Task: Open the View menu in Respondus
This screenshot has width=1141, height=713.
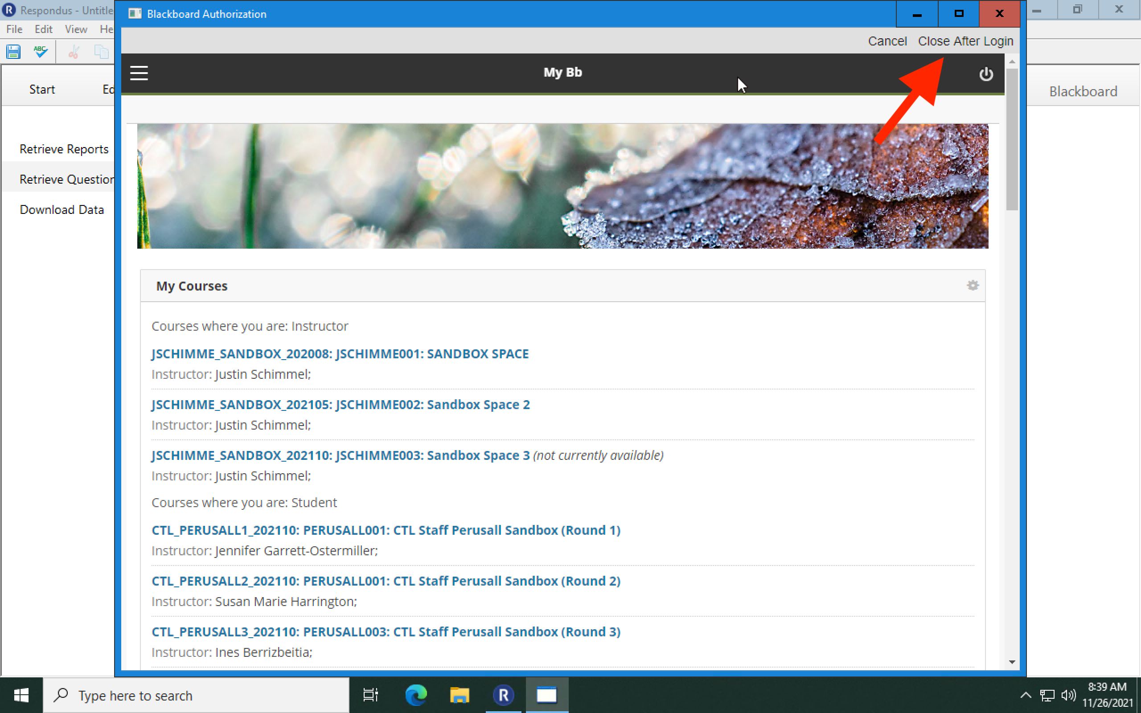Action: (x=76, y=29)
